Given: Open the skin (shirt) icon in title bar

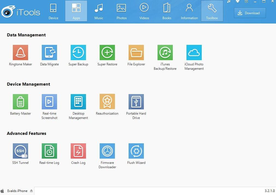Looking at the screenshot, I should coord(238,1).
